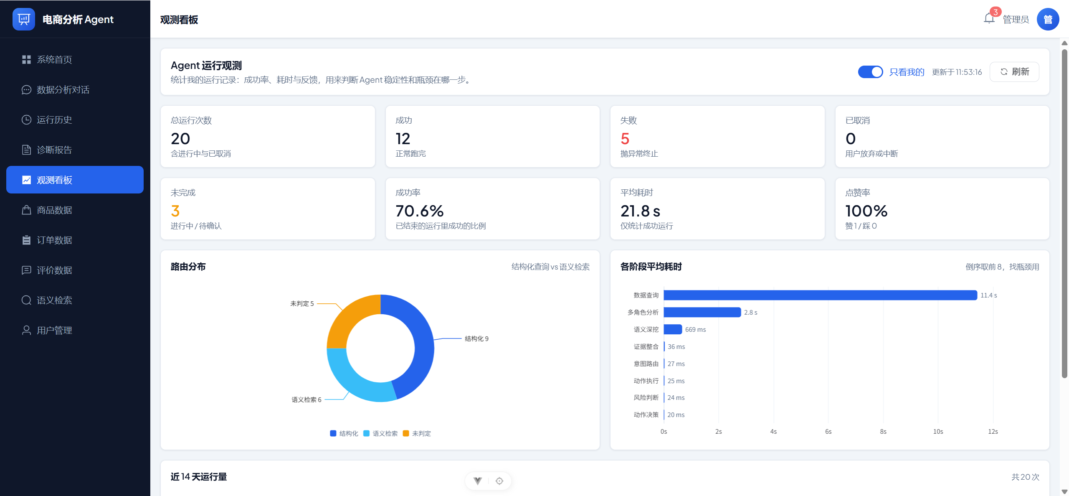Screen dimensions: 1069x496
Task: Click the 点赞率 value 100%
Action: [866, 211]
